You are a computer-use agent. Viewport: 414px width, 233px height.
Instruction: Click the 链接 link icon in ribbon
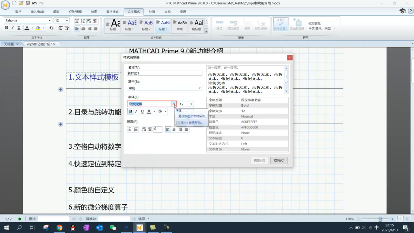[219, 25]
